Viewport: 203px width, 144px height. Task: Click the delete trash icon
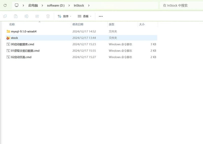[x=48, y=16]
